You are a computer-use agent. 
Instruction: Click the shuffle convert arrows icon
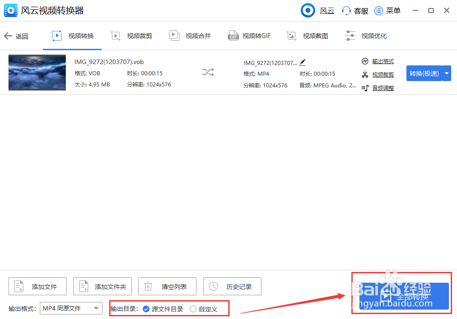208,72
